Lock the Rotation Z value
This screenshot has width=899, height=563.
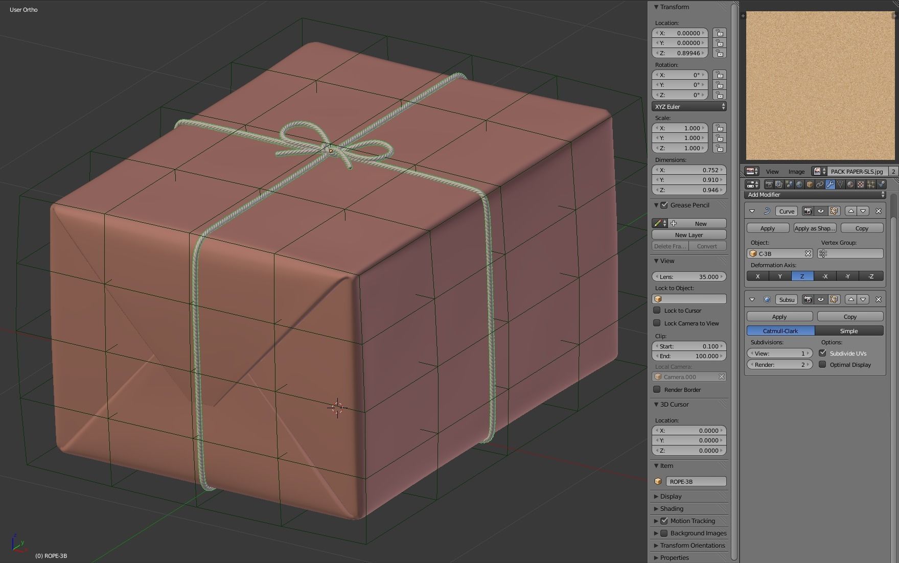tap(720, 95)
